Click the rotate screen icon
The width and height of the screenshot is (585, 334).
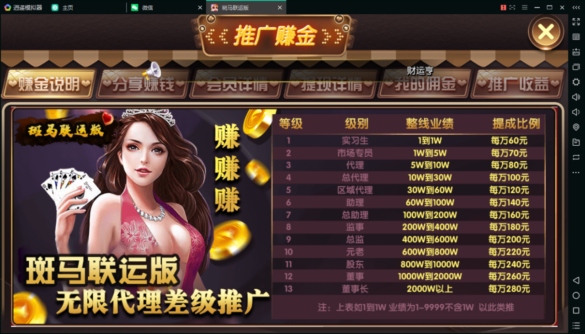[576, 157]
